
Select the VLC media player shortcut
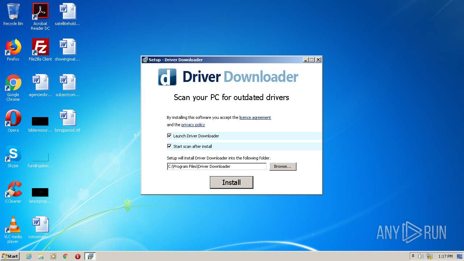click(13, 230)
